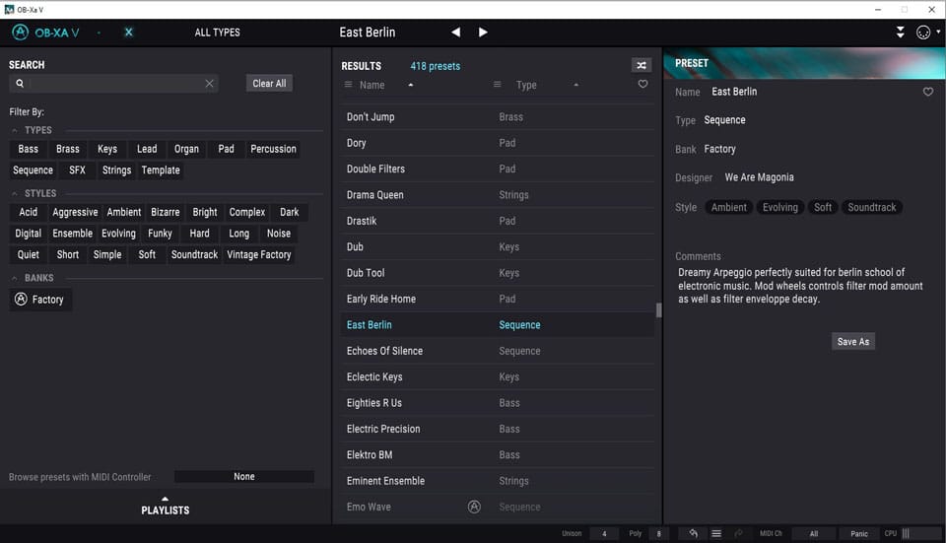946x543 pixels.
Task: Open the OB-Xa V main menu
Action: (x=57, y=33)
